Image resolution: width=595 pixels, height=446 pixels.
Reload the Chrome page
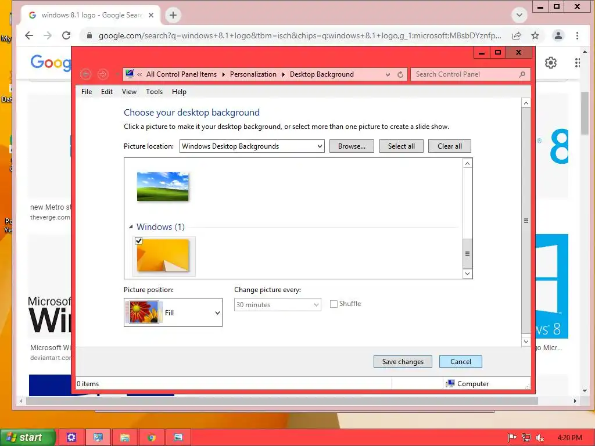[x=66, y=35]
